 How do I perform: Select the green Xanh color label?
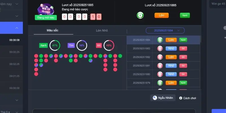[x=44, y=45]
